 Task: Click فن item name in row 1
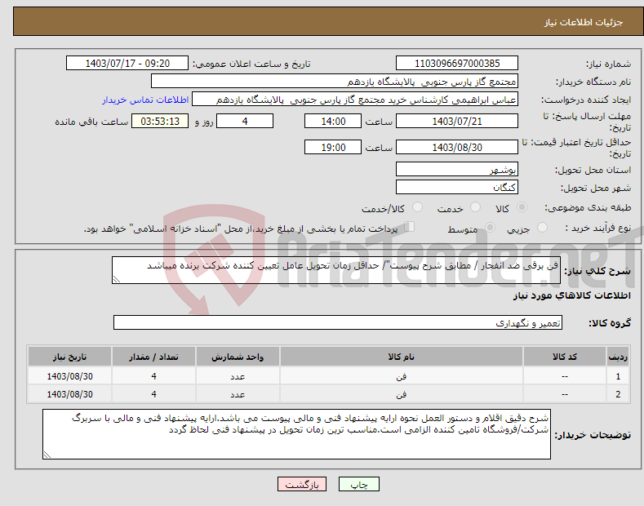402,376
